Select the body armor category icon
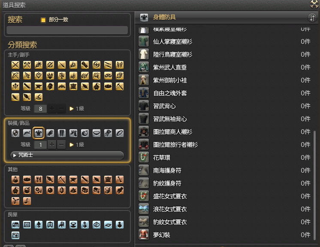 click(39, 133)
